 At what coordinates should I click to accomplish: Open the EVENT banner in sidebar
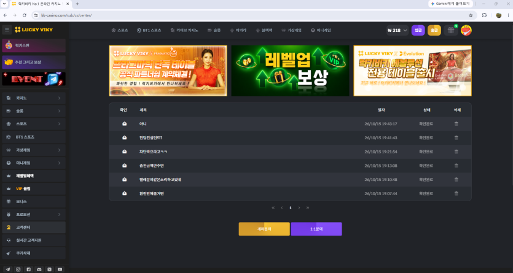[x=34, y=79]
